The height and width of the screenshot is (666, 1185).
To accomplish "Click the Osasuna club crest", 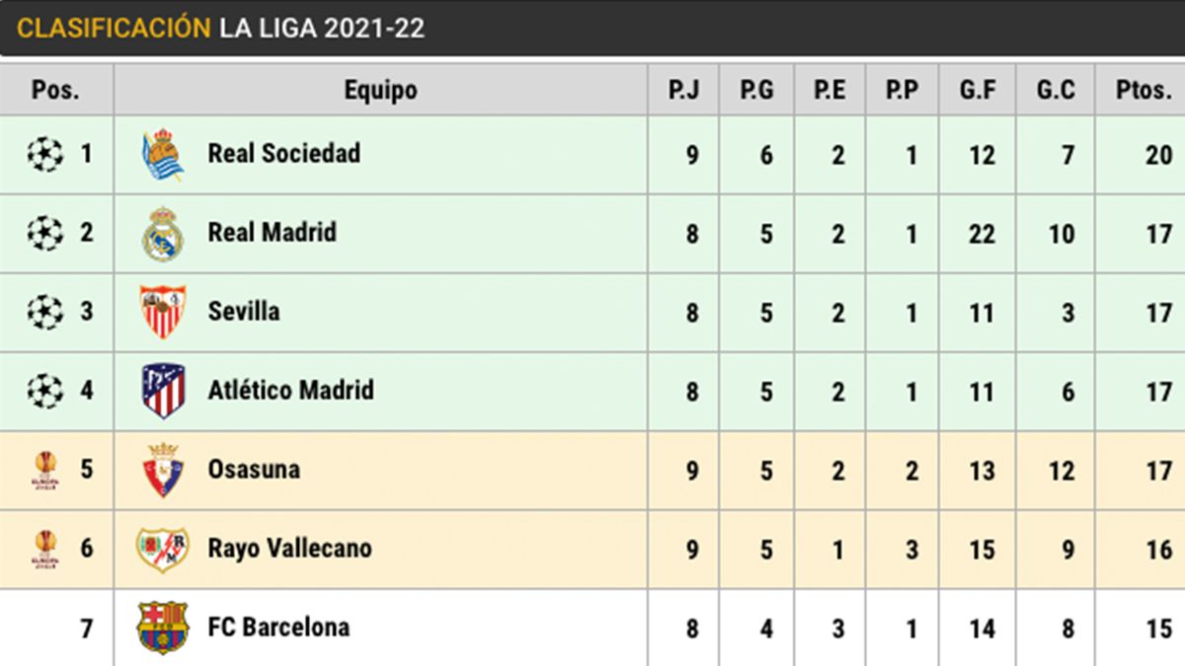I will pos(163,470).
